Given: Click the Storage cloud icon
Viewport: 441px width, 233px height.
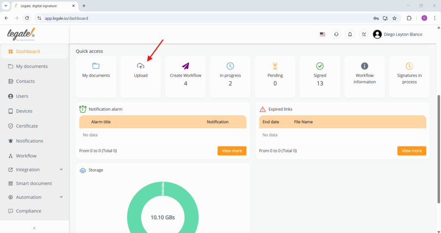Looking at the screenshot, I should click(x=83, y=170).
